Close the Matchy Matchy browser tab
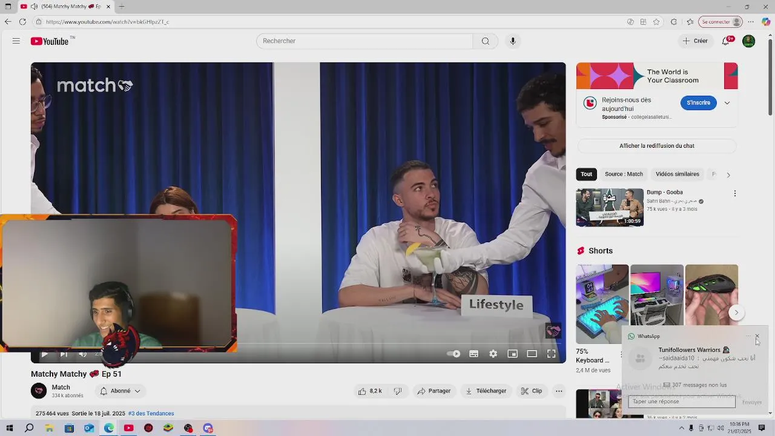775x436 pixels. pos(108,7)
